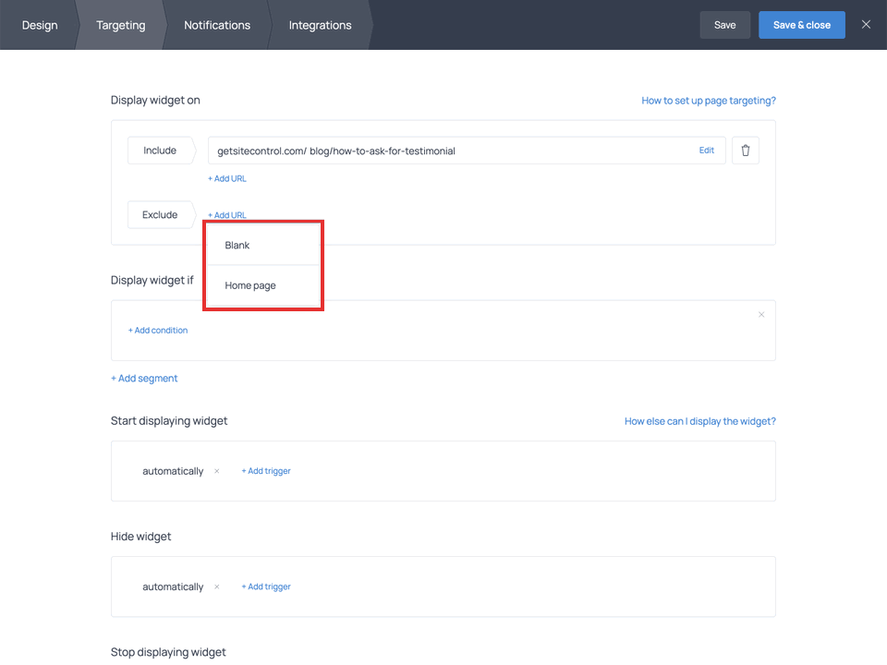Clear the Display widget if condition with the ×
The height and width of the screenshot is (665, 887).
[x=760, y=314]
